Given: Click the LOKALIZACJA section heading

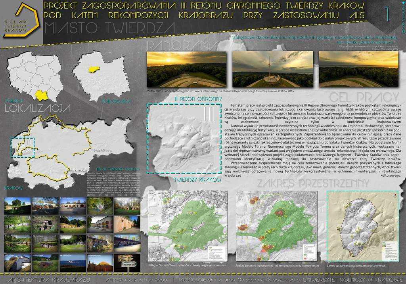Looking at the screenshot, I should [x=38, y=109].
